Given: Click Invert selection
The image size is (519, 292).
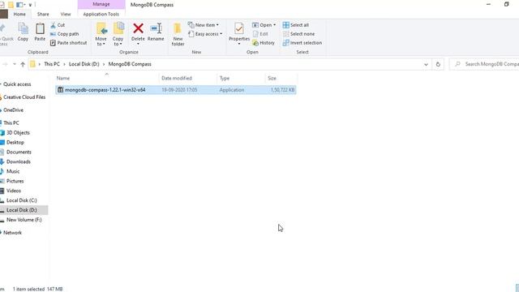Looking at the screenshot, I should [x=302, y=43].
